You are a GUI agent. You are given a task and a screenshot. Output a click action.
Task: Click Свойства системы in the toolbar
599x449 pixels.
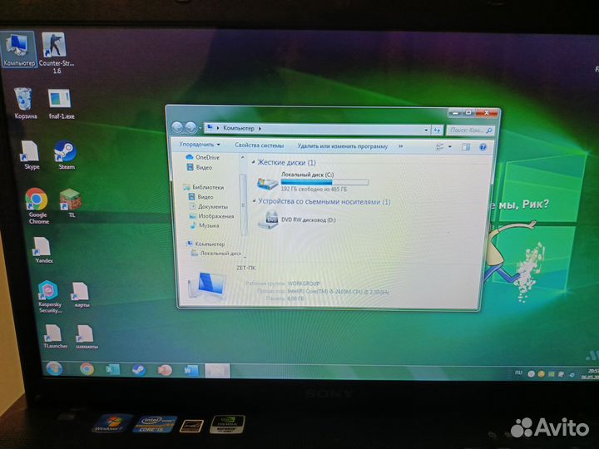click(x=259, y=145)
